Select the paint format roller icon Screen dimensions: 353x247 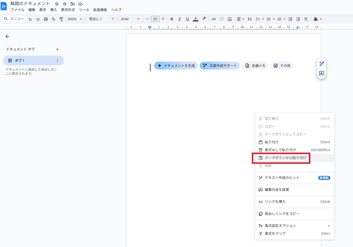[x=61, y=19]
